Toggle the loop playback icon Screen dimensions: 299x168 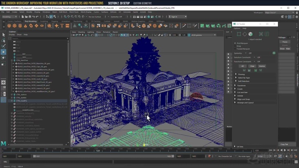276,156
